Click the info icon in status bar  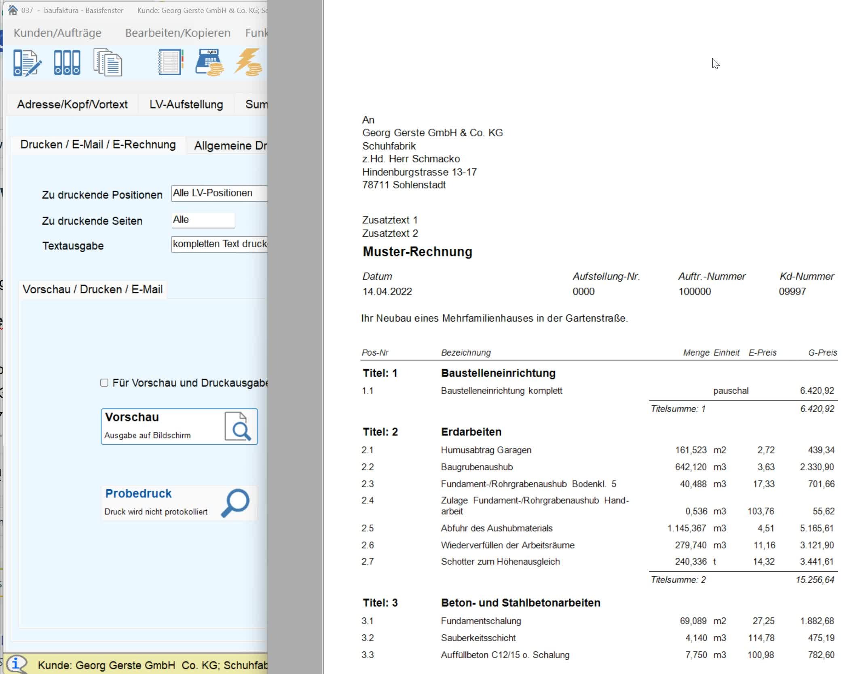coord(16,664)
